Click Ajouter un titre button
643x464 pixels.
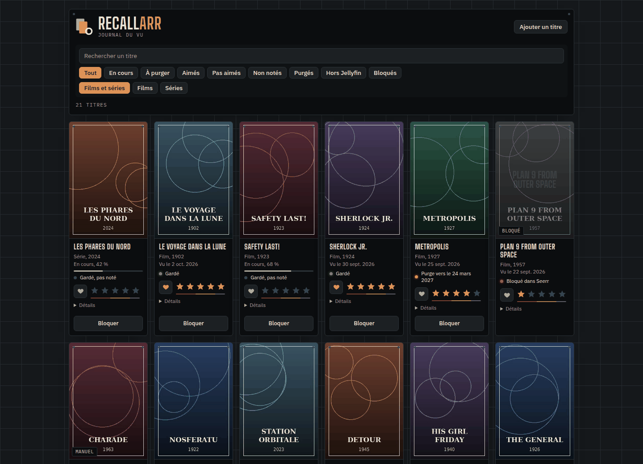[541, 27]
